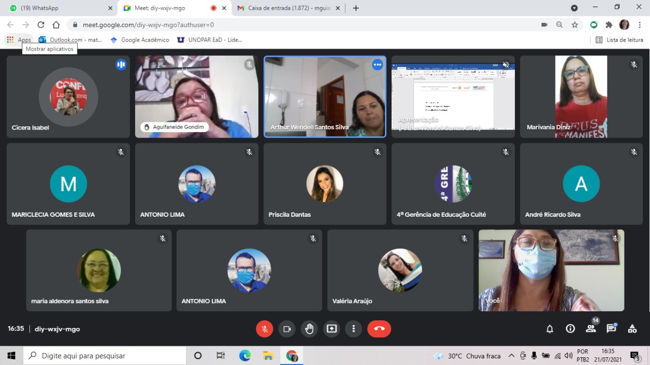
Task: Click the red leave call button
Action: click(379, 329)
